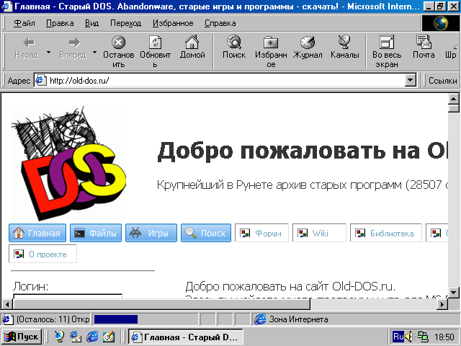Click the vertical scrollbar up arrow
461x346 pixels.
(x=453, y=99)
